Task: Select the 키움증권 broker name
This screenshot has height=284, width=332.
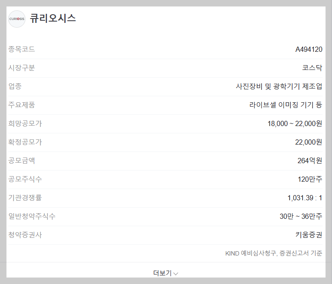Action: coord(309,235)
